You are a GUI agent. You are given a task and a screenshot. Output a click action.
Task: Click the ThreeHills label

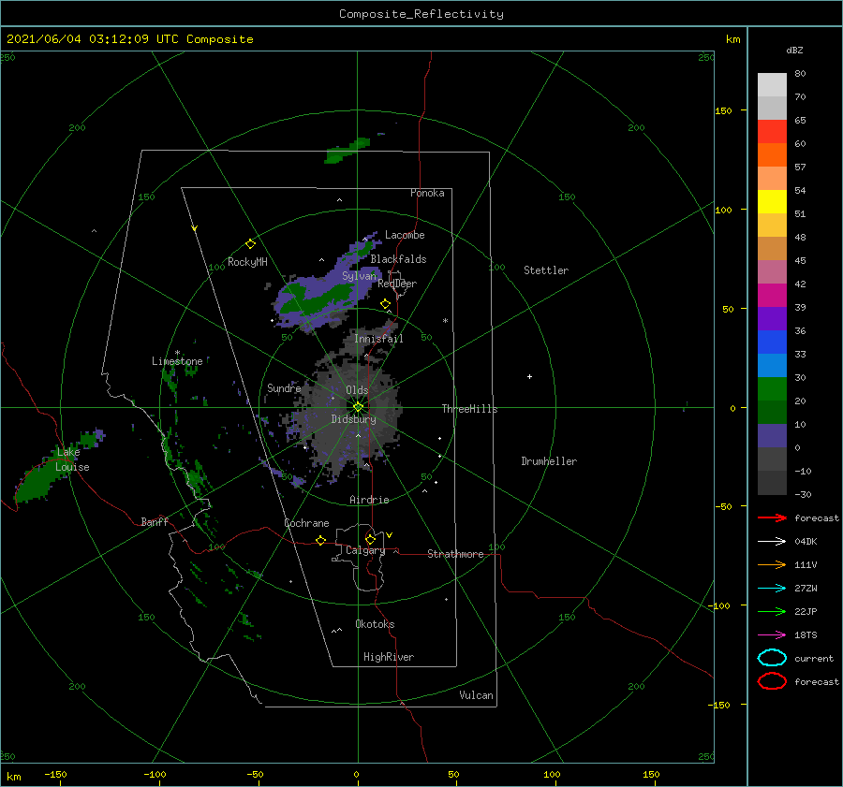pos(470,409)
